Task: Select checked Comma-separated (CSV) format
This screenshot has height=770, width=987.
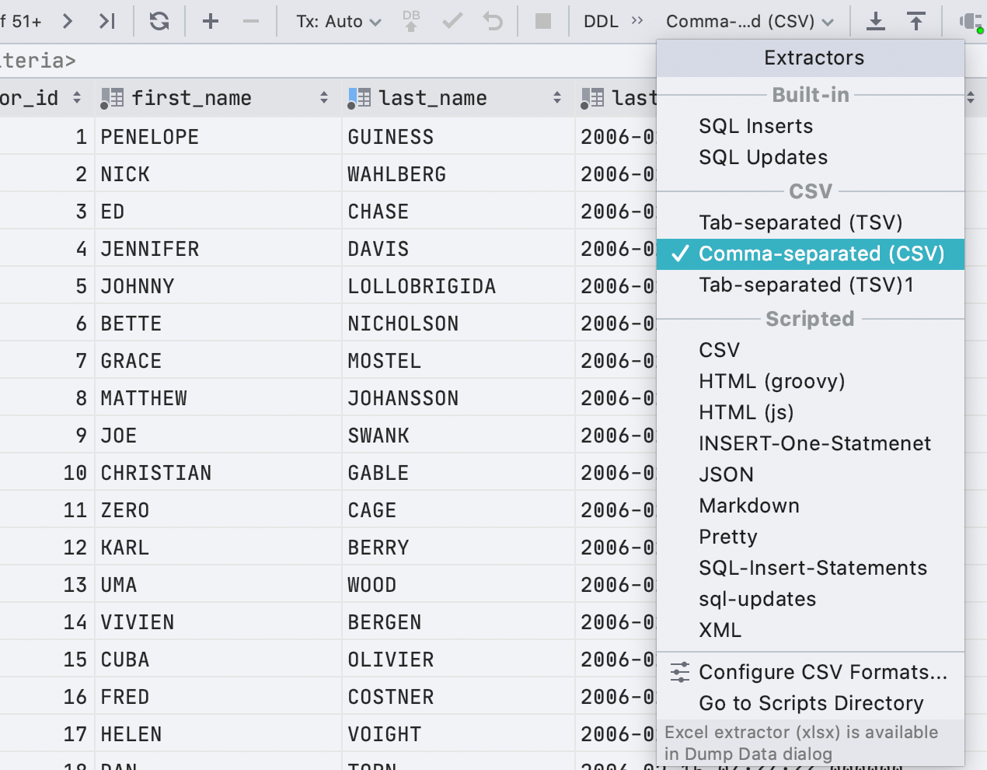Action: coord(811,254)
